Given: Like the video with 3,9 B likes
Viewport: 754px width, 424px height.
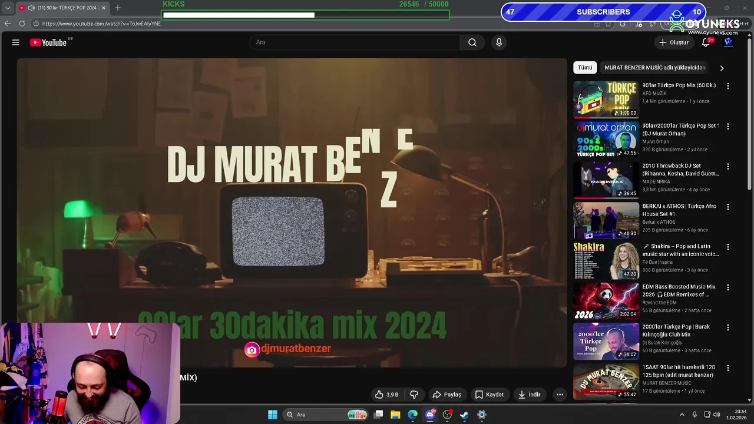Looking at the screenshot, I should 386,395.
